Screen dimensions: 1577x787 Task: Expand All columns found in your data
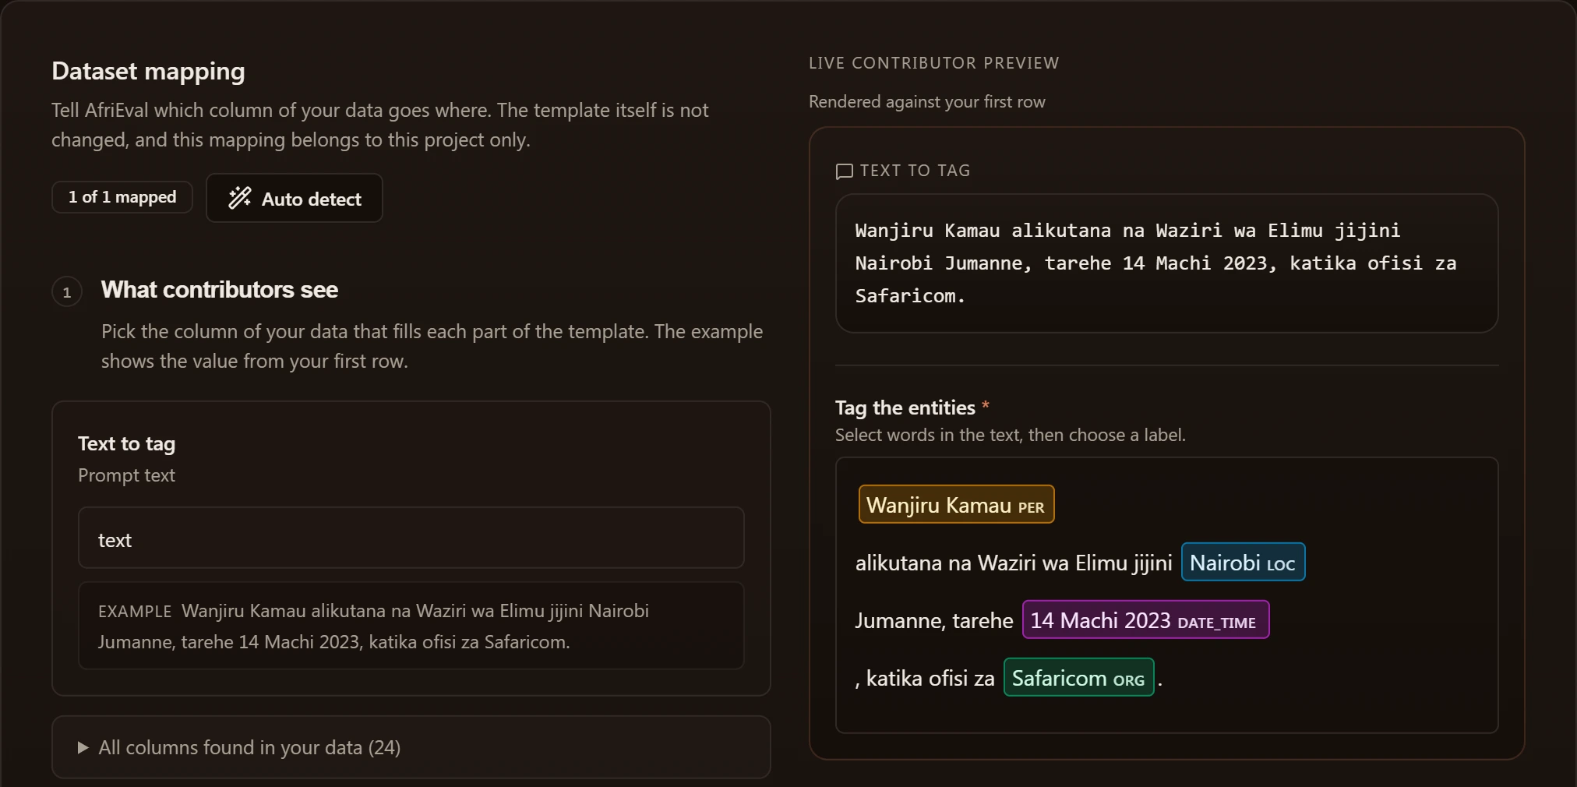[x=411, y=747]
